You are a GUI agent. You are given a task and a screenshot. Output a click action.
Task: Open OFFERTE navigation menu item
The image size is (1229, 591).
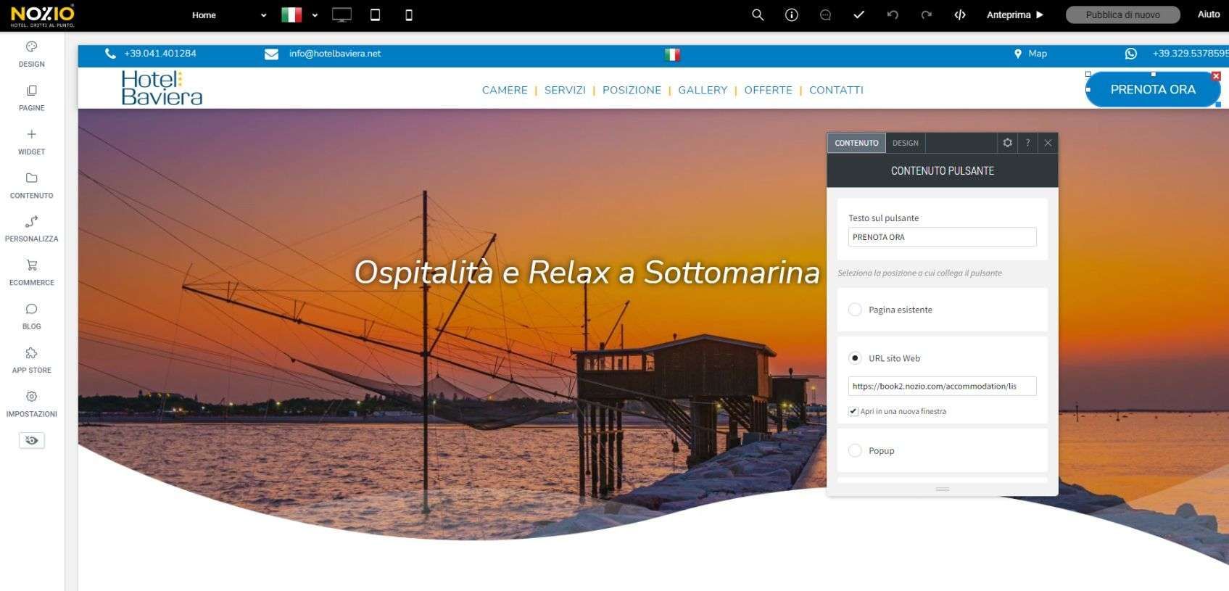[x=768, y=90]
